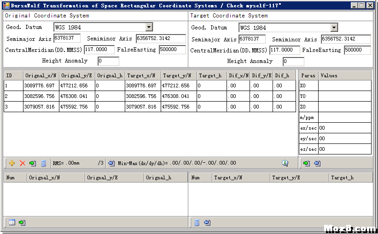Screen dimensions: 378x234
Task: Click Orignal_x/N header in top table
Action: (41, 75)
